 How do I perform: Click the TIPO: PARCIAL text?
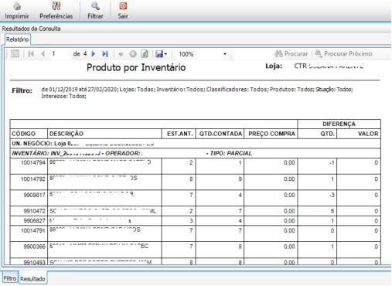click(231, 153)
